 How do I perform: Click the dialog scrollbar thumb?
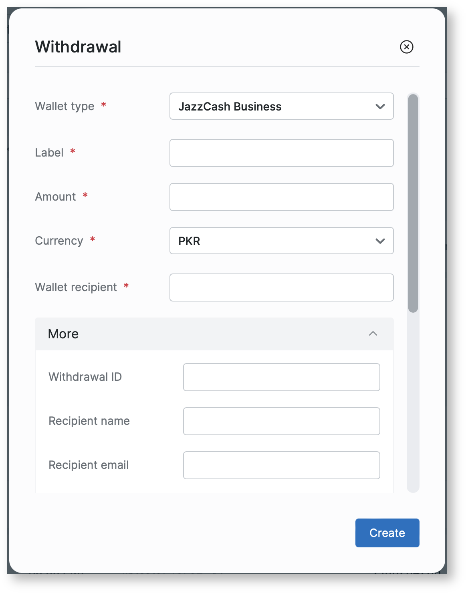413,203
